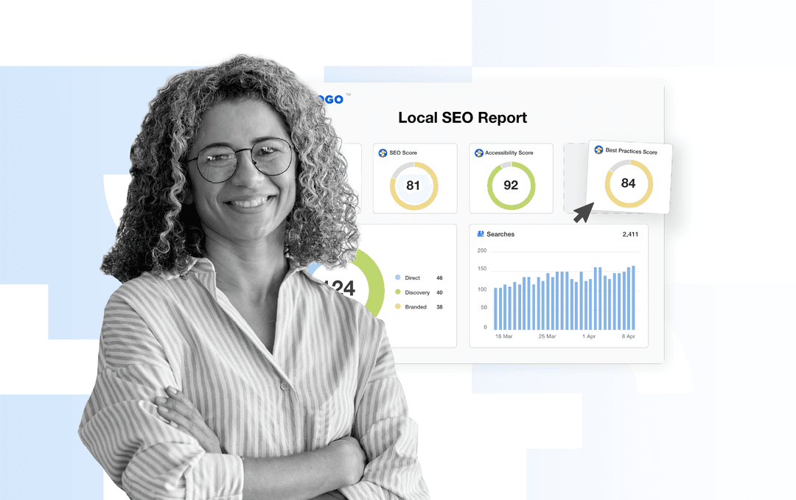Open the Local SEO Report header
This screenshot has height=500, width=796.
pyautogui.click(x=462, y=117)
